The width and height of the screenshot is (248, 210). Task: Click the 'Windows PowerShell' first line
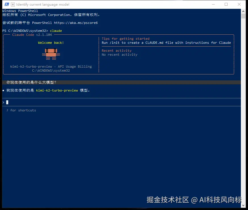[x=20, y=11]
